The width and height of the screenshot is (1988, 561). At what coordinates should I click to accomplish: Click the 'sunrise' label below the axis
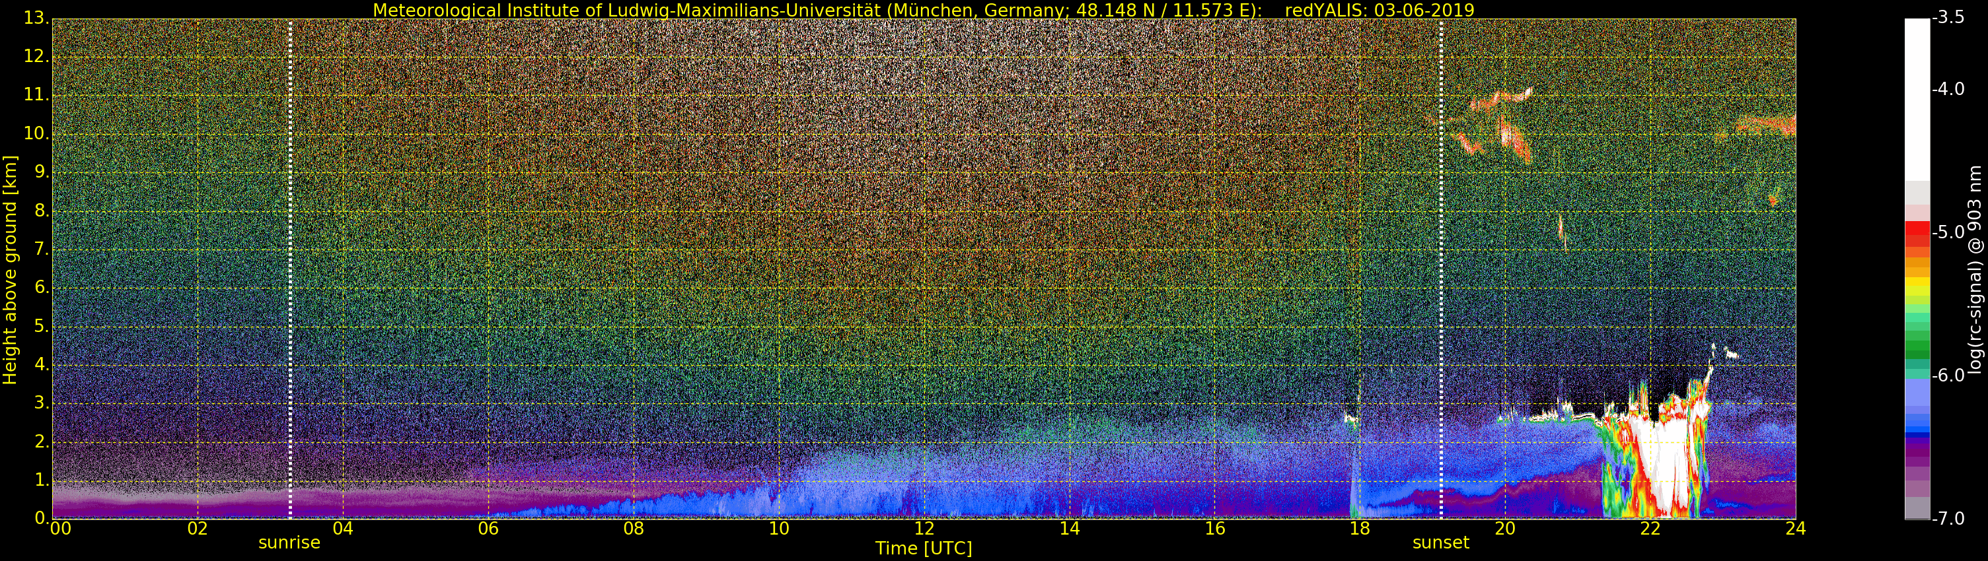(289, 543)
